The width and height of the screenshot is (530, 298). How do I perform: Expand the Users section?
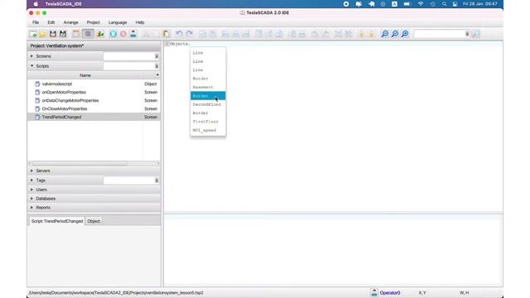pos(31,190)
